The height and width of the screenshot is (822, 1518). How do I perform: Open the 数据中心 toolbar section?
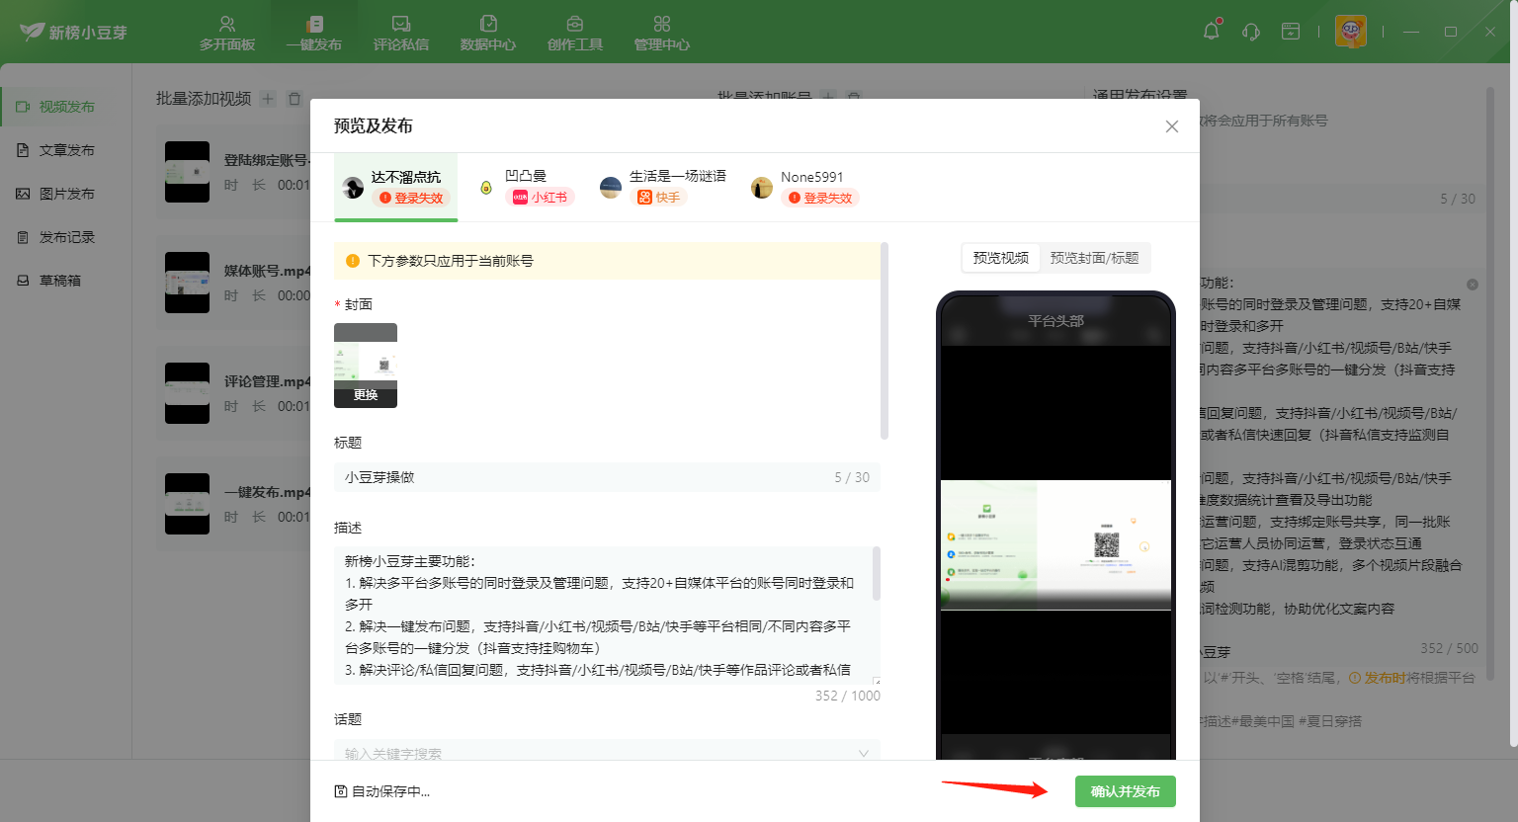(487, 33)
